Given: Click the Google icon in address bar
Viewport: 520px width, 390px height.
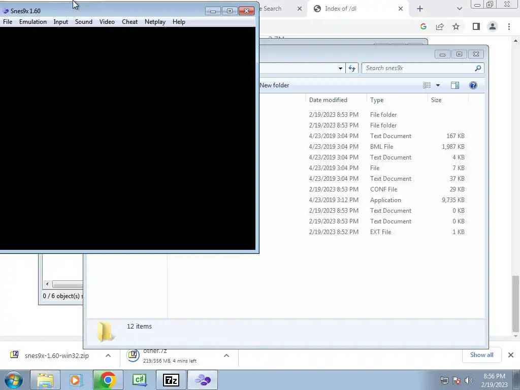Looking at the screenshot, I should tap(424, 26).
